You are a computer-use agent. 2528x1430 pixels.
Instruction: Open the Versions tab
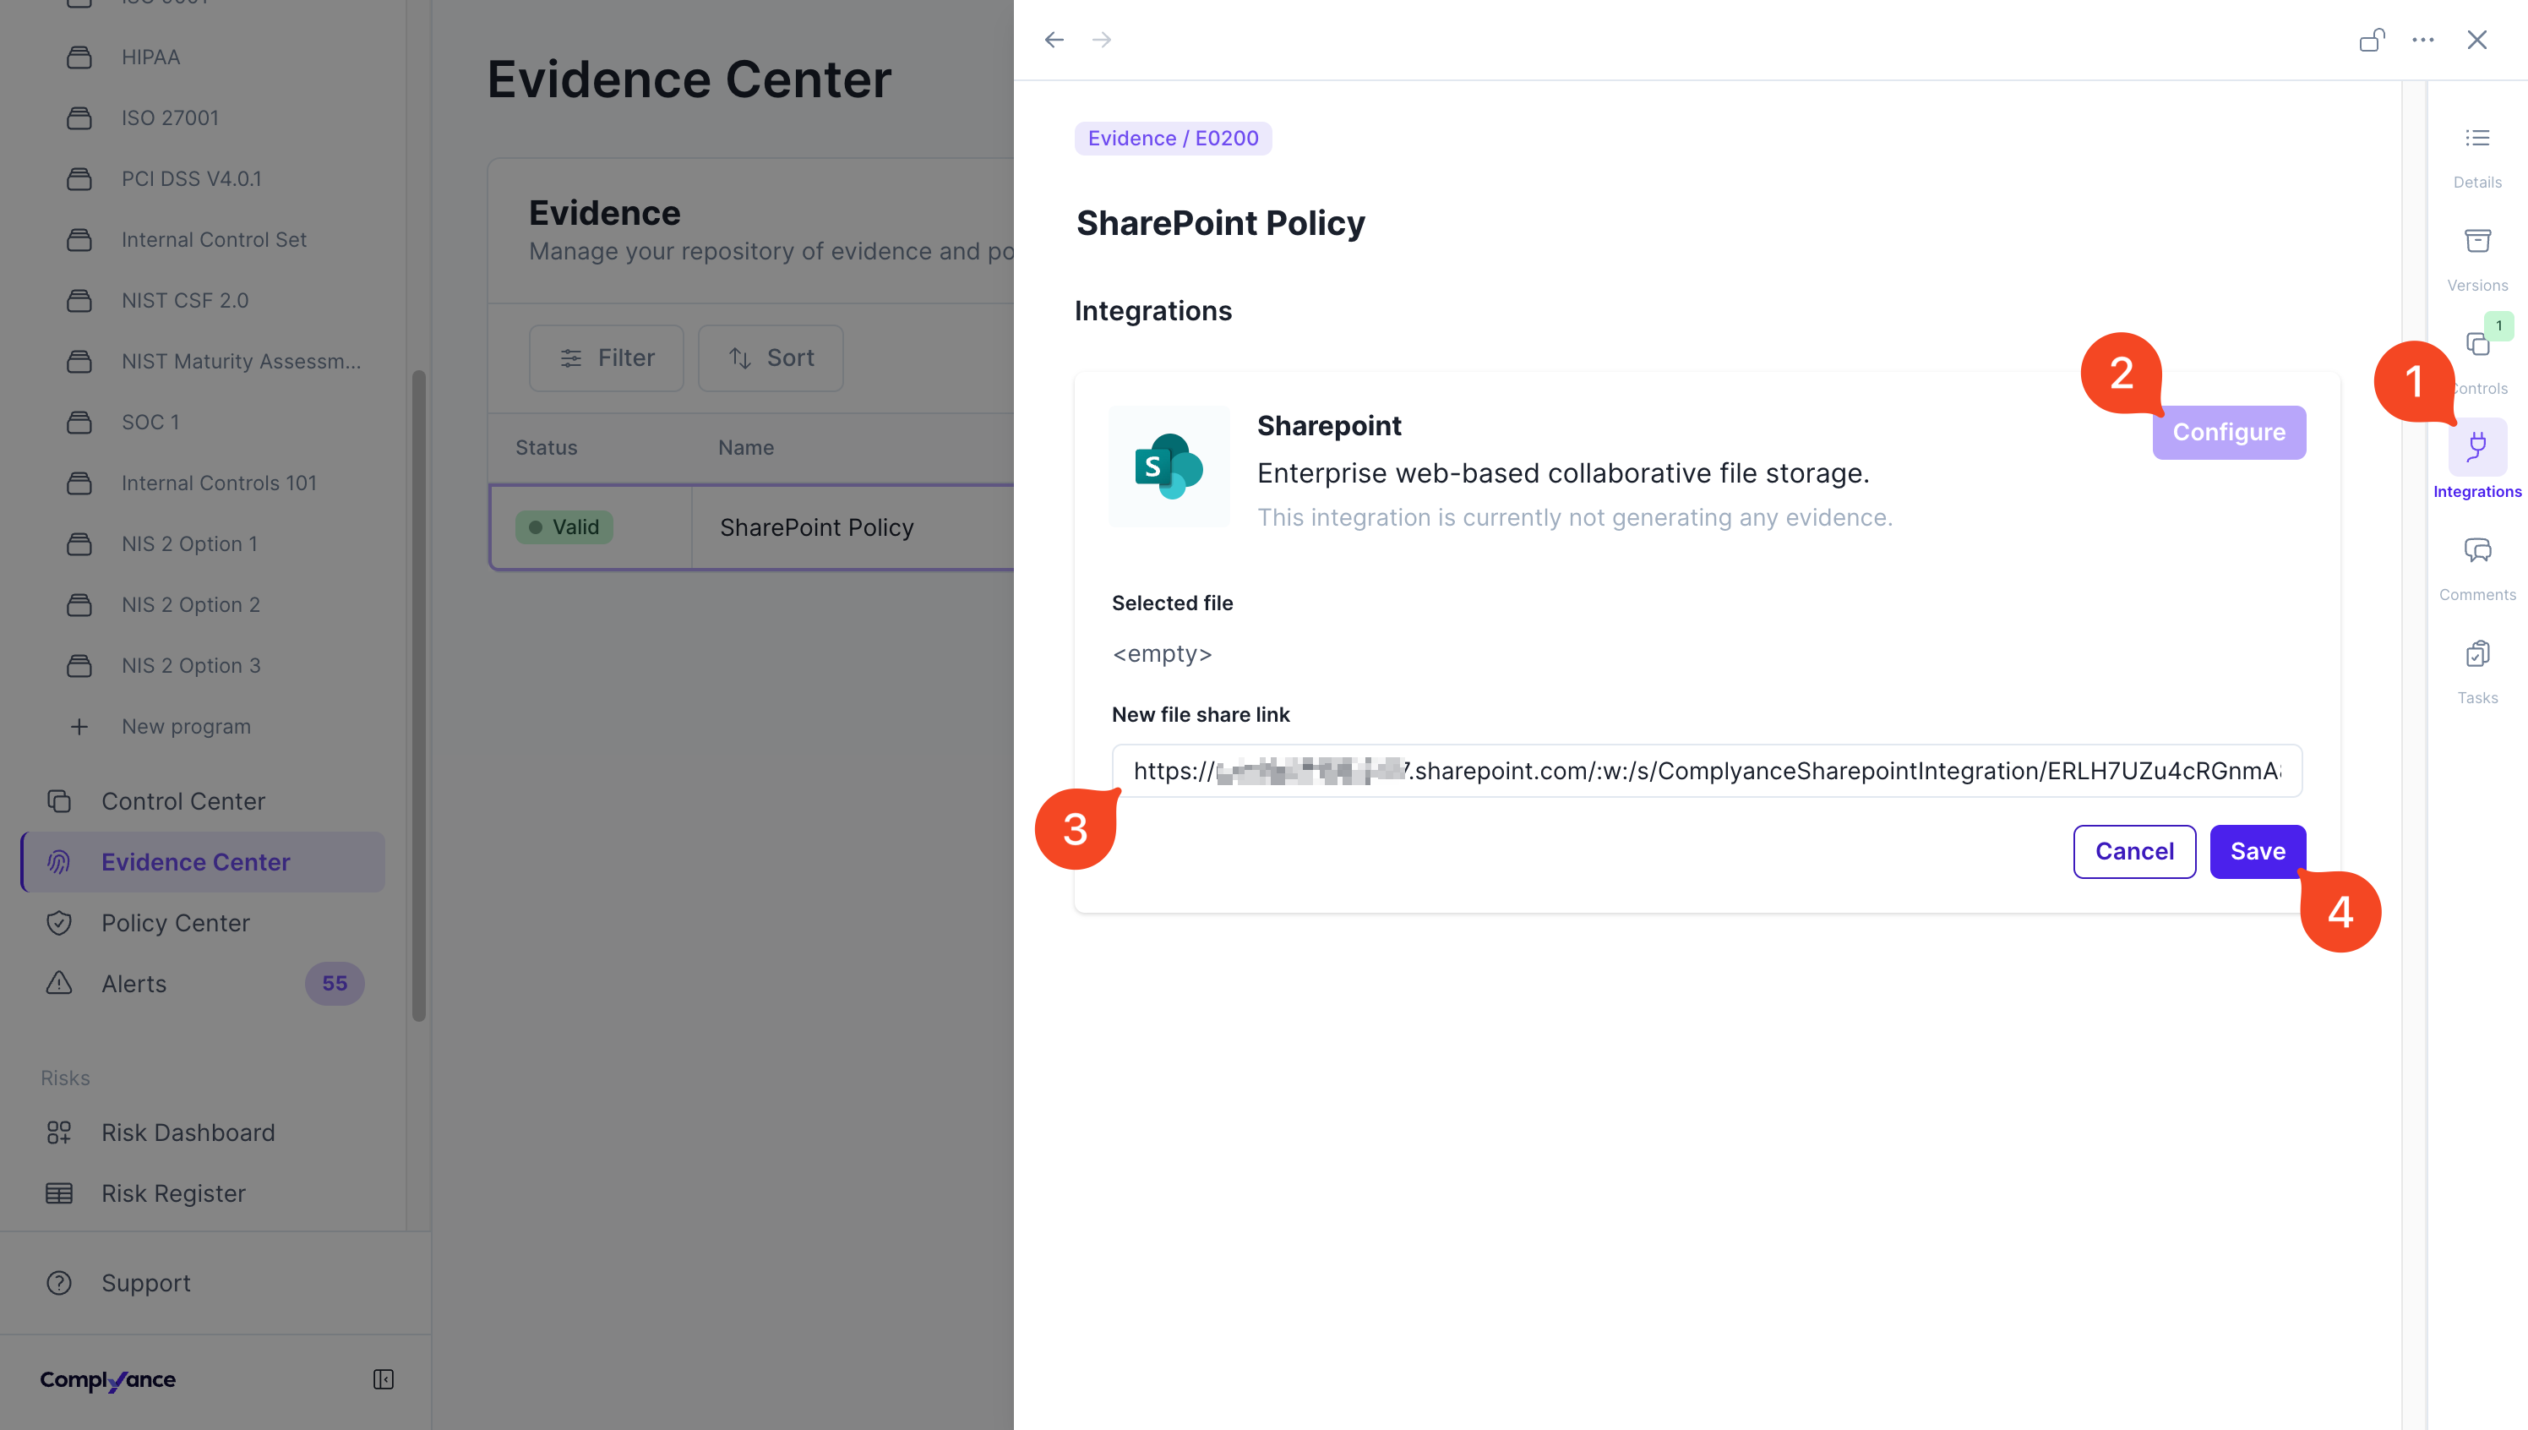click(2477, 260)
